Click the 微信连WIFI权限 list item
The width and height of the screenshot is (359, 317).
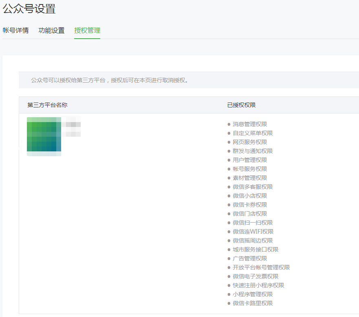[x=253, y=232]
